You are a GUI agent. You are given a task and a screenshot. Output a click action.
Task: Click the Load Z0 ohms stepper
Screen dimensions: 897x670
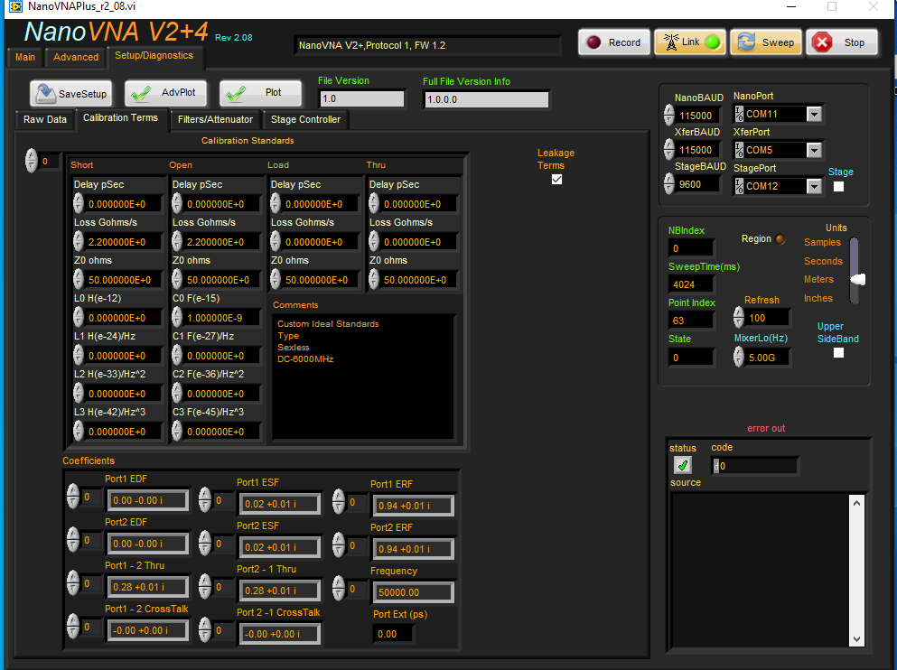pos(276,279)
